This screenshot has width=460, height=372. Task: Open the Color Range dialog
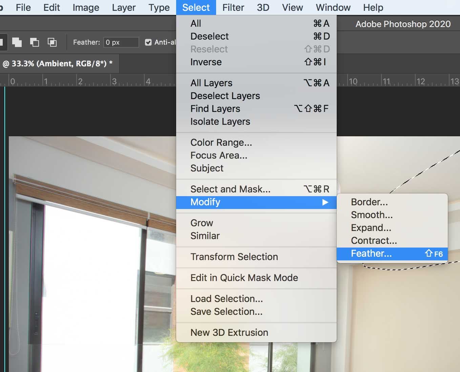221,142
